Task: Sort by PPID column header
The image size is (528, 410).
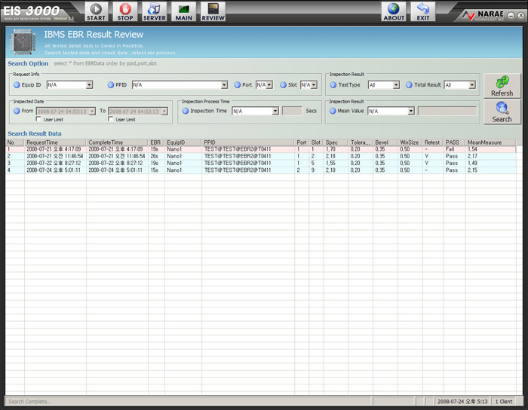Action: [x=248, y=142]
